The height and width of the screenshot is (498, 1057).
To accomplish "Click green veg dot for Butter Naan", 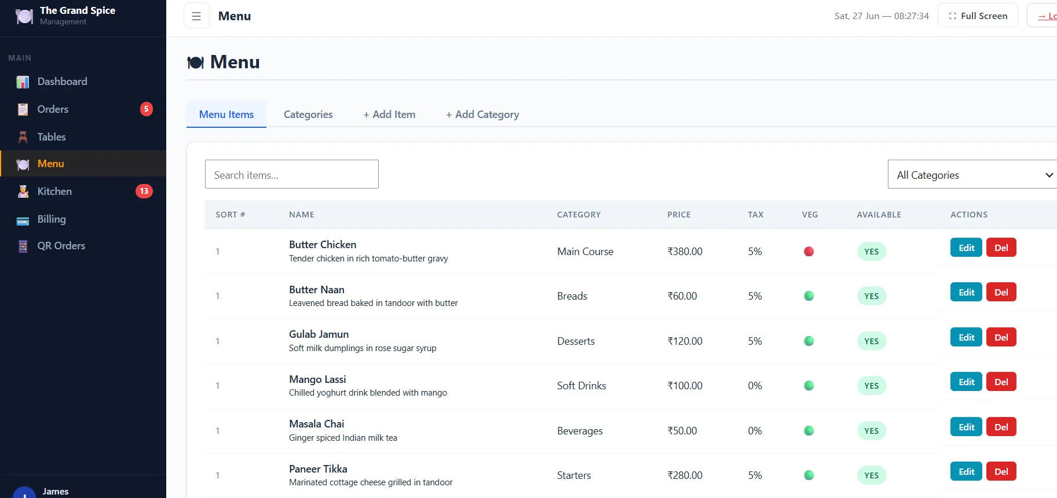I will [809, 296].
